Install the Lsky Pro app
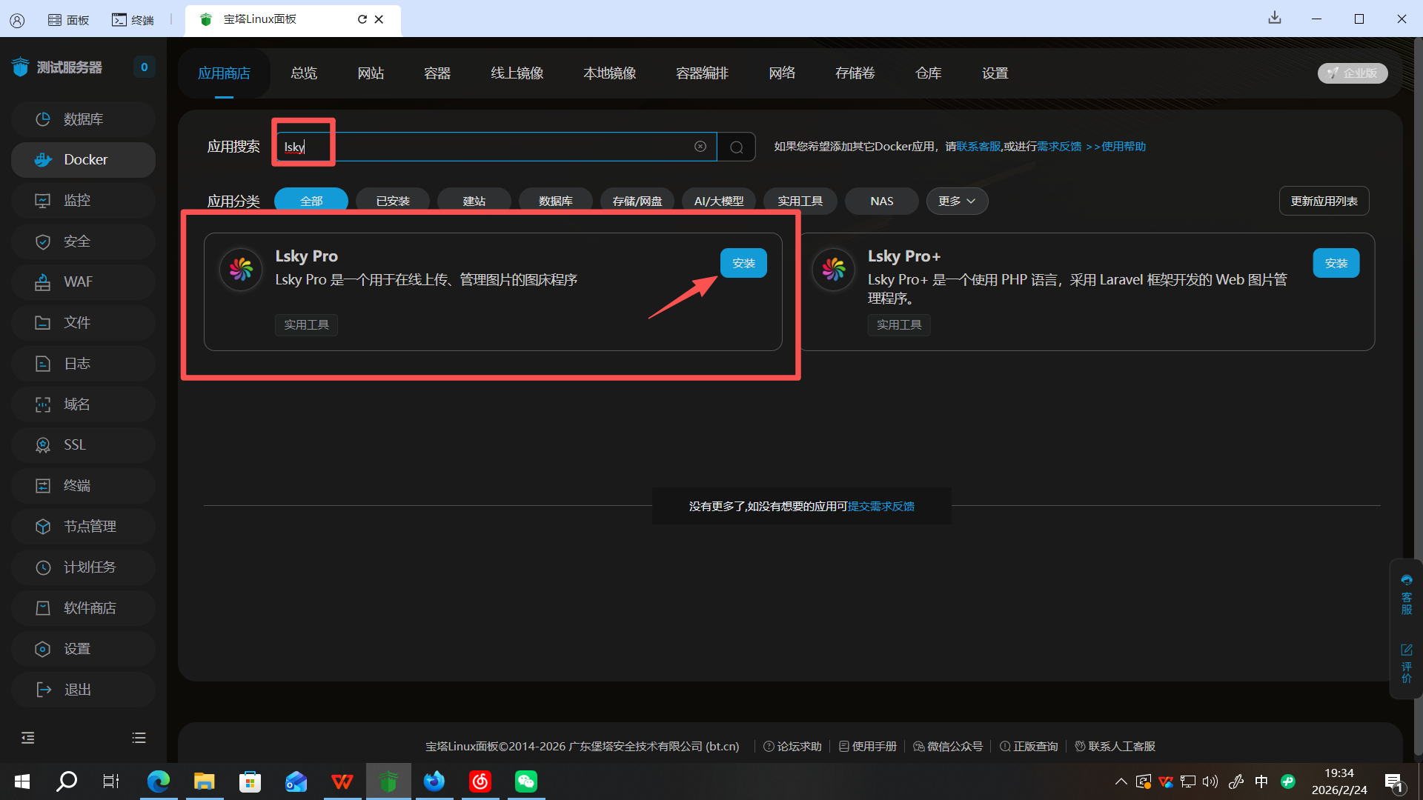This screenshot has width=1423, height=800. (743, 263)
